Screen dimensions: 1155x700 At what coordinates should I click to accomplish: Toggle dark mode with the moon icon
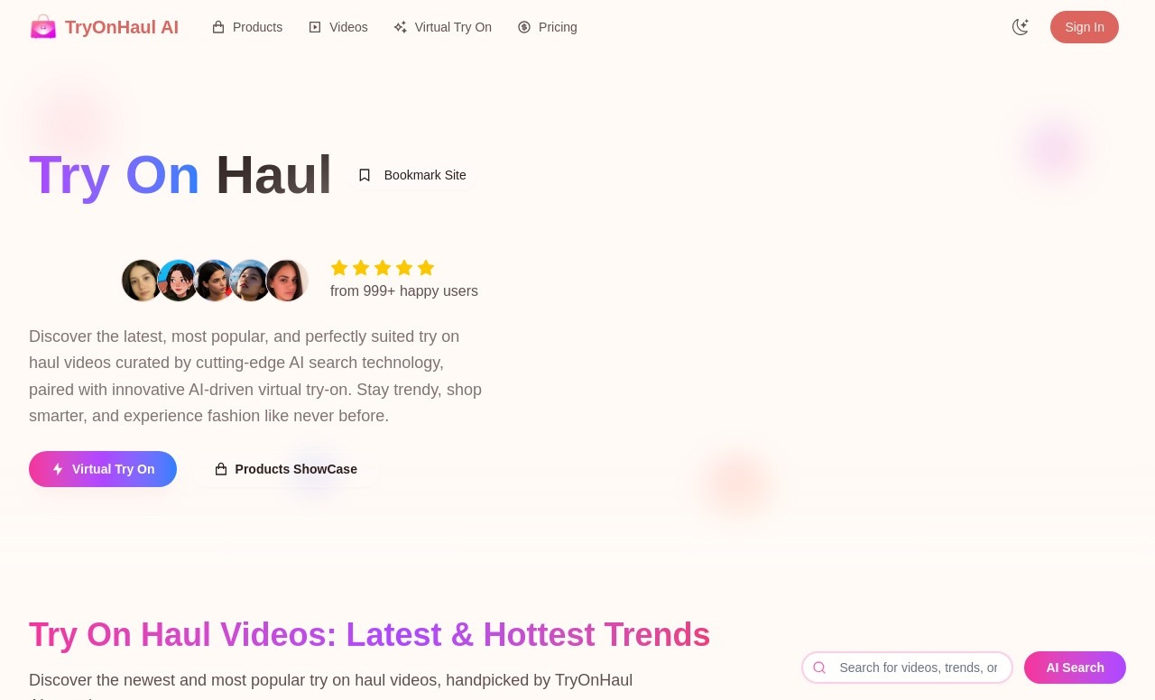click(x=1021, y=27)
